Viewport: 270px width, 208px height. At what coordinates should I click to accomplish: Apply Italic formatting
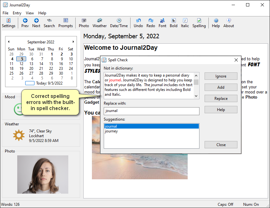click(x=185, y=23)
